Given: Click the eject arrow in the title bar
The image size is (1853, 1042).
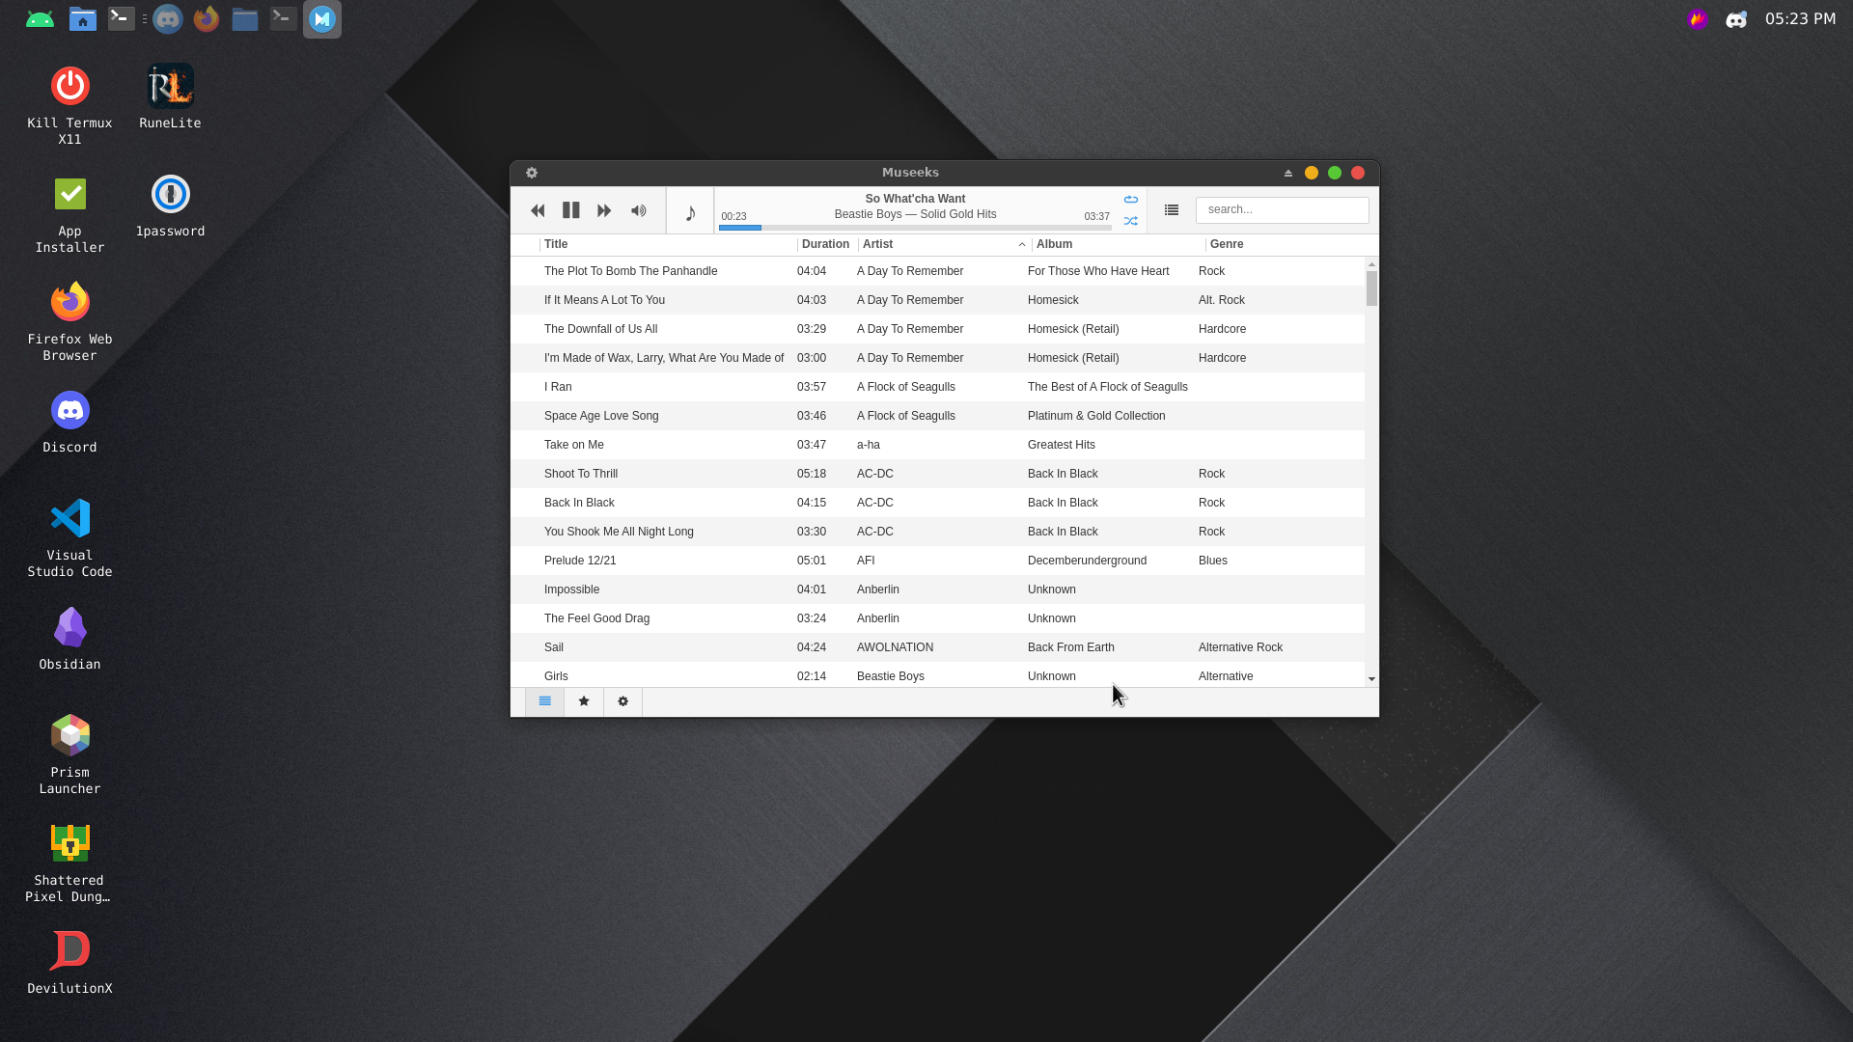Looking at the screenshot, I should coord(1287,173).
